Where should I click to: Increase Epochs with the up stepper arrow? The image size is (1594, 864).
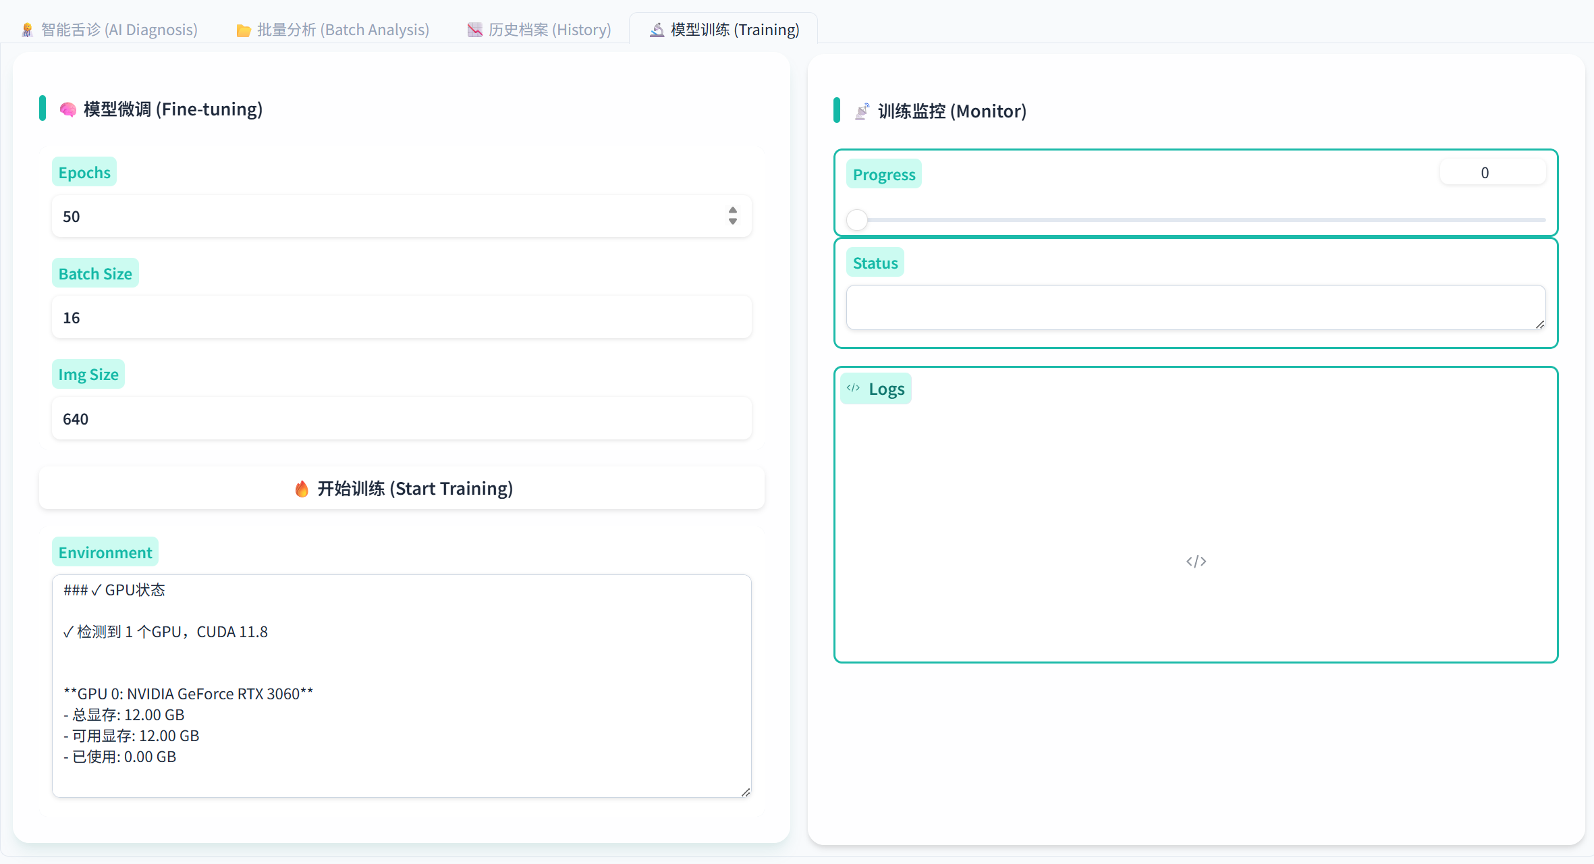tap(733, 211)
